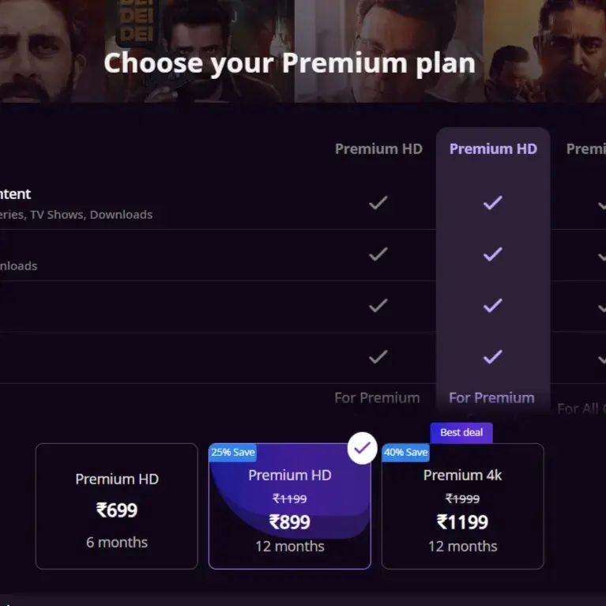
Task: Click the partially visible third plan column header
Action: [585, 149]
